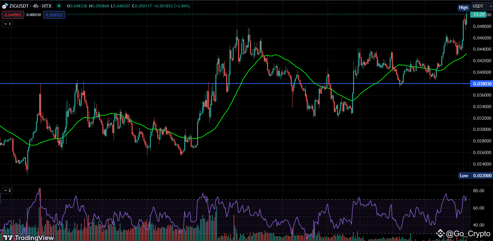493x241 pixels.
Task: Click the 0.040000 price axis label
Action: pos(482,72)
